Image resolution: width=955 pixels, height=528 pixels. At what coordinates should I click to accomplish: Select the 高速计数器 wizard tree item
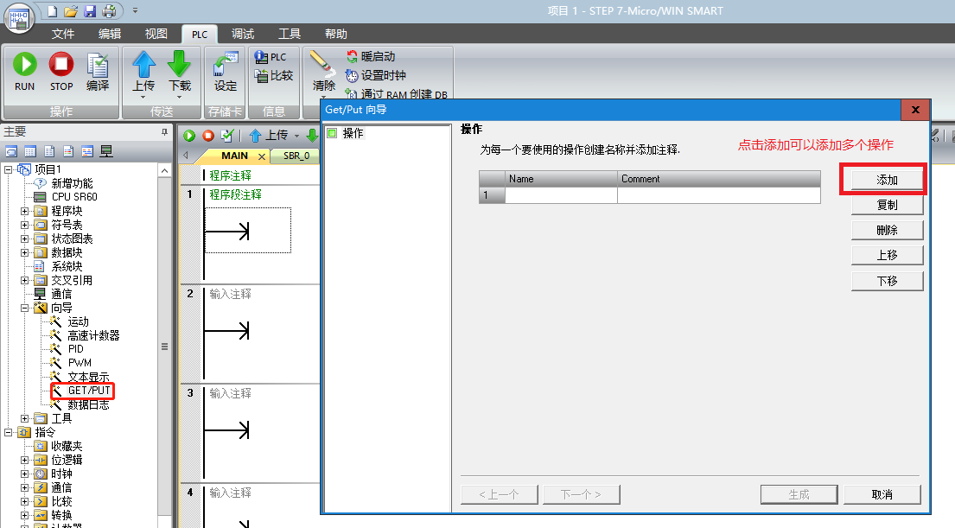tap(93, 335)
